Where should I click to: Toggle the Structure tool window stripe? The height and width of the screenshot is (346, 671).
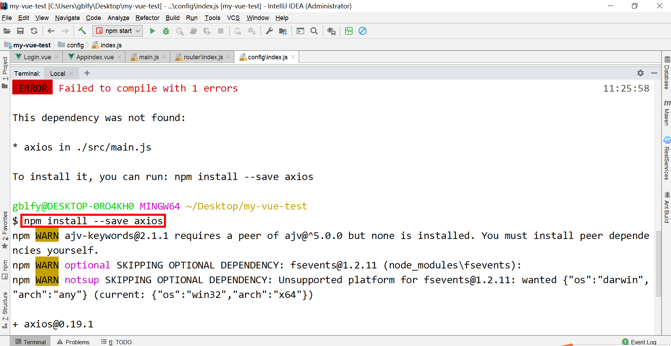[5, 310]
